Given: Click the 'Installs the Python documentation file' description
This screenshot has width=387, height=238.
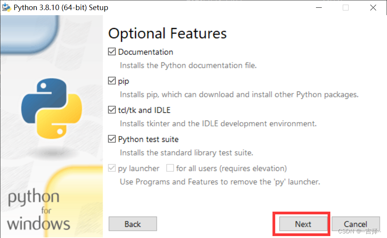Looking at the screenshot, I should (188, 66).
